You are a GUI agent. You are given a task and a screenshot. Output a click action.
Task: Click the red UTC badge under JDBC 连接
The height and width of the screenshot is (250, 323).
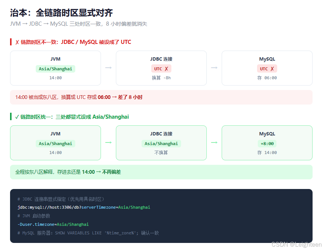[161, 69]
